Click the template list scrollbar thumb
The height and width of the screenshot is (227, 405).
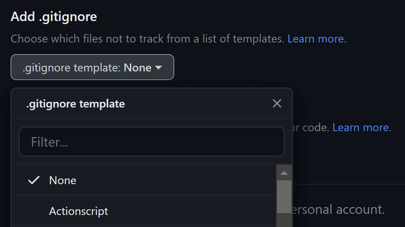point(284,196)
